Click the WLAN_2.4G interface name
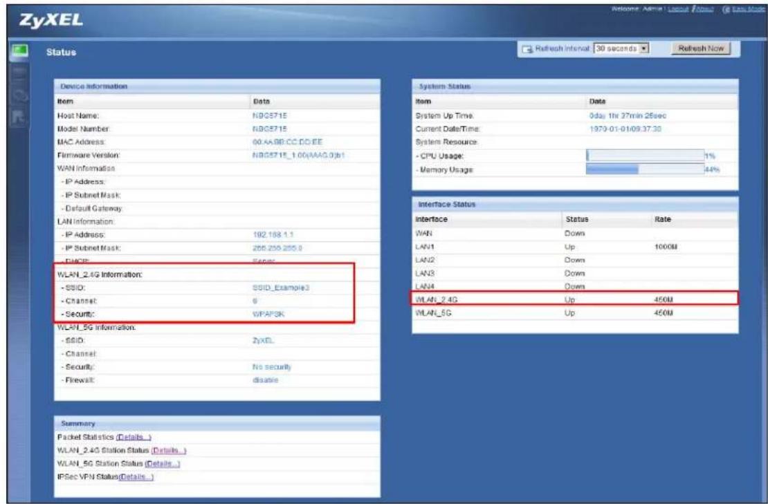 tap(437, 299)
